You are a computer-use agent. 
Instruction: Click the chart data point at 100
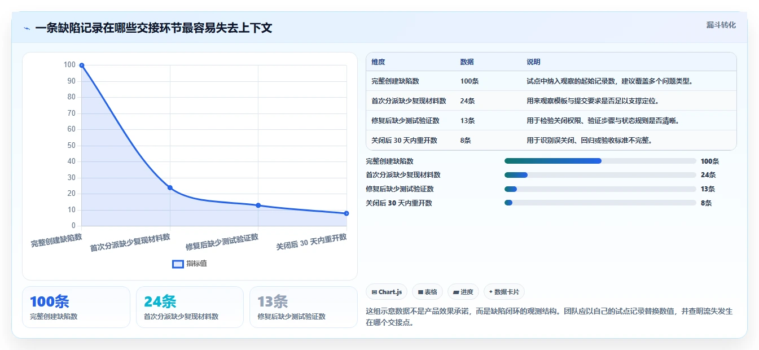click(82, 65)
